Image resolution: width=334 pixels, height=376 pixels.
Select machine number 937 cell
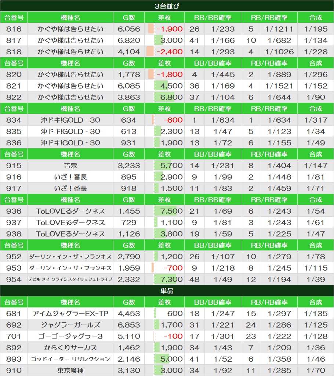tap(14, 223)
